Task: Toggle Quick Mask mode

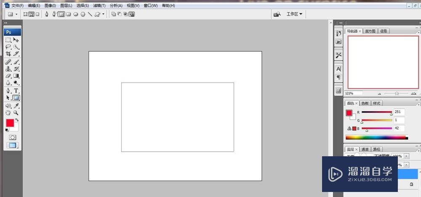Action: click(12, 137)
